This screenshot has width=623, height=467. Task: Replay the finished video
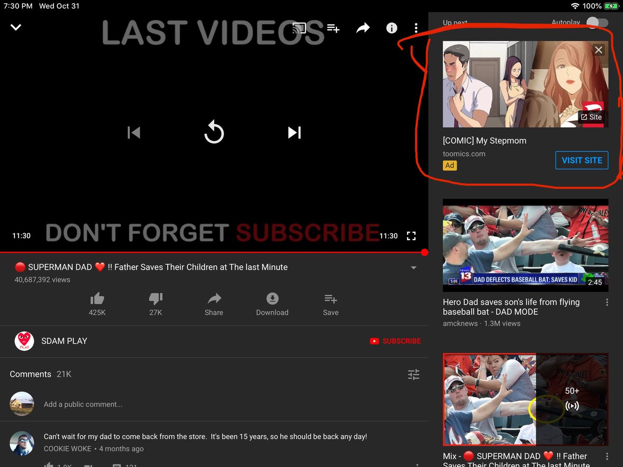click(x=214, y=133)
